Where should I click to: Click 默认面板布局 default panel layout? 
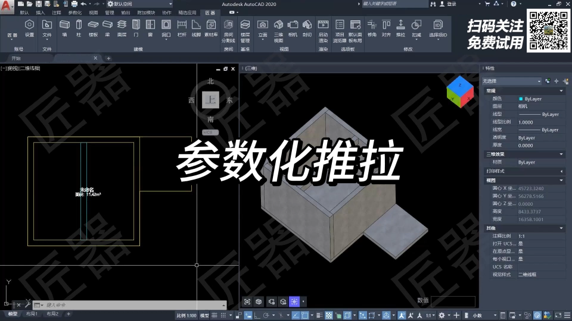[355, 31]
